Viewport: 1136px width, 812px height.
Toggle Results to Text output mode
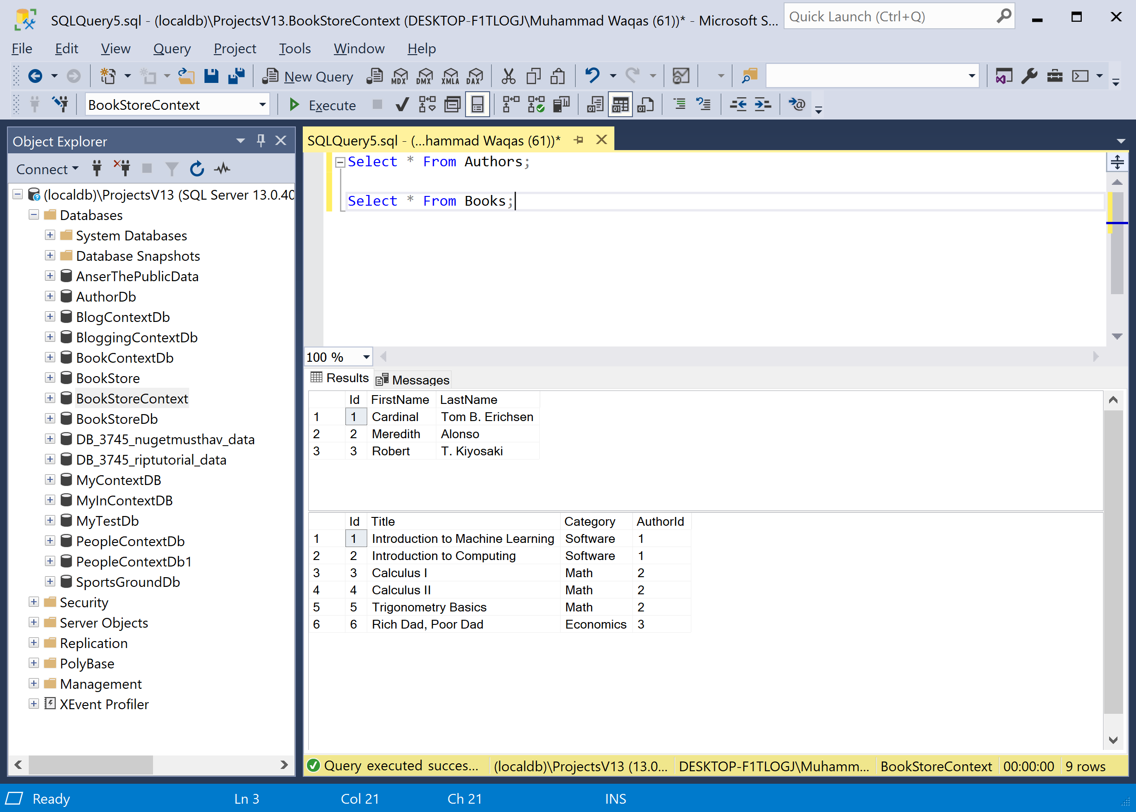coord(594,105)
